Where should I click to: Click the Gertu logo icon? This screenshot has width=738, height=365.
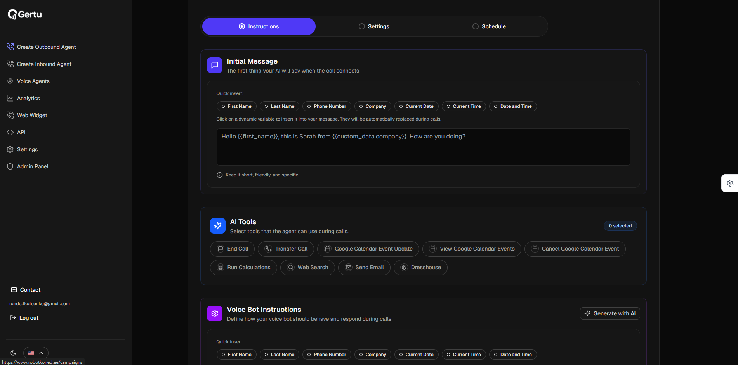pyautogui.click(x=13, y=14)
